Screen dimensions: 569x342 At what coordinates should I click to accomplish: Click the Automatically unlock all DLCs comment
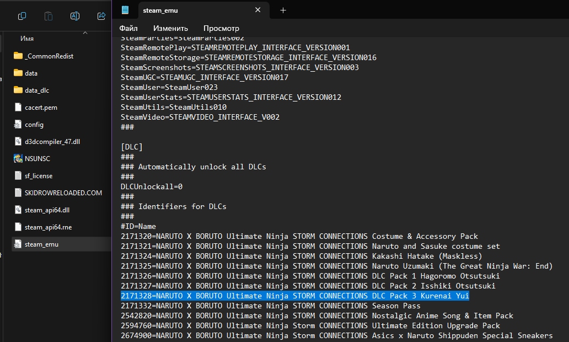point(194,167)
